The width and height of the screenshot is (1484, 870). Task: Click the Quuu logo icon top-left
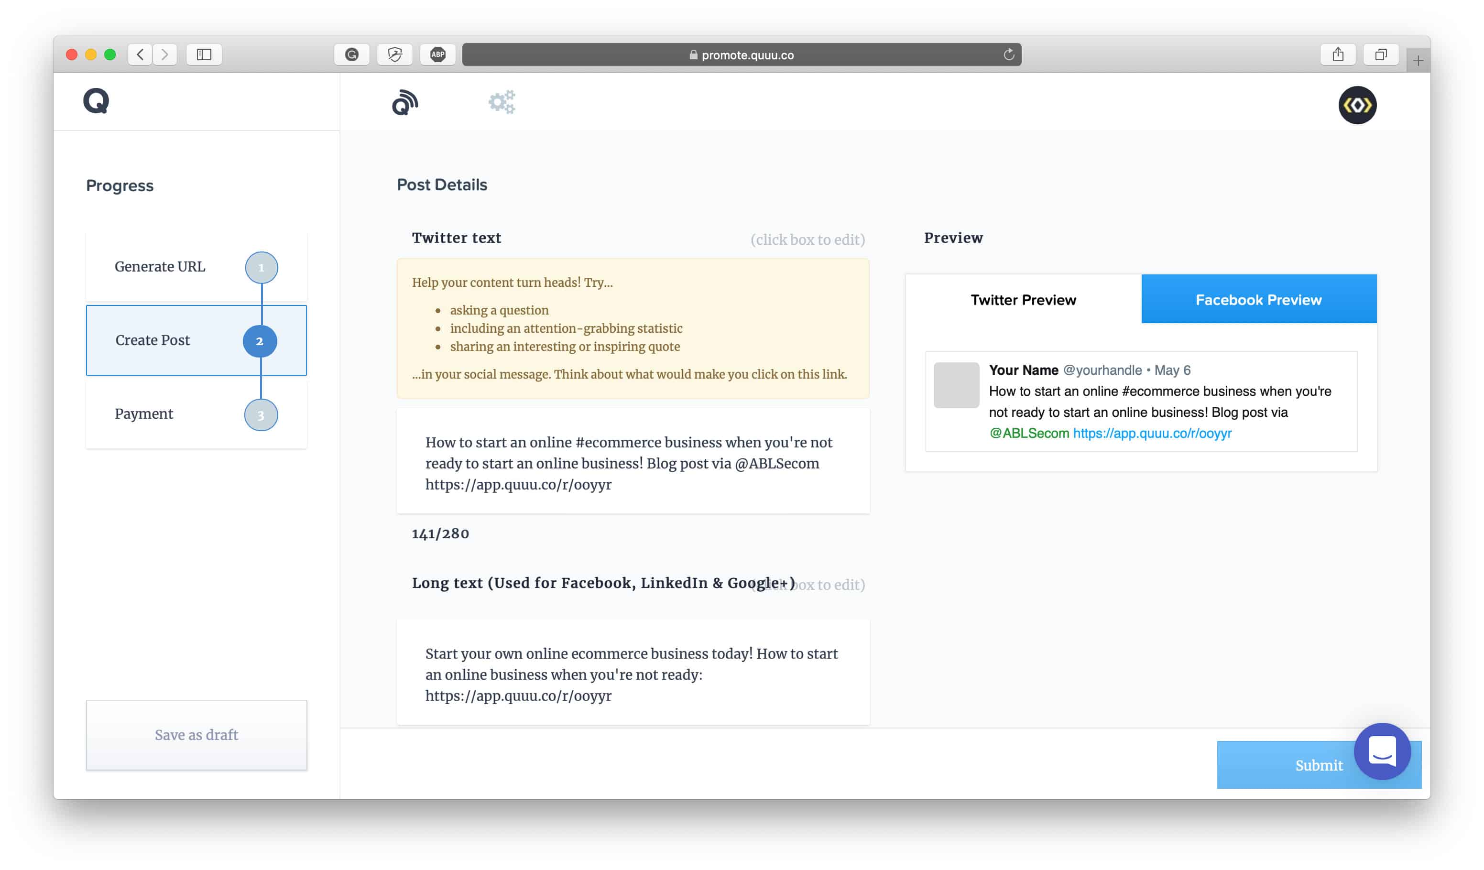[96, 100]
